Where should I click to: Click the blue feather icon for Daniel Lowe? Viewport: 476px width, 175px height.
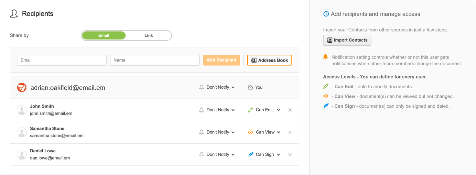coord(250,155)
